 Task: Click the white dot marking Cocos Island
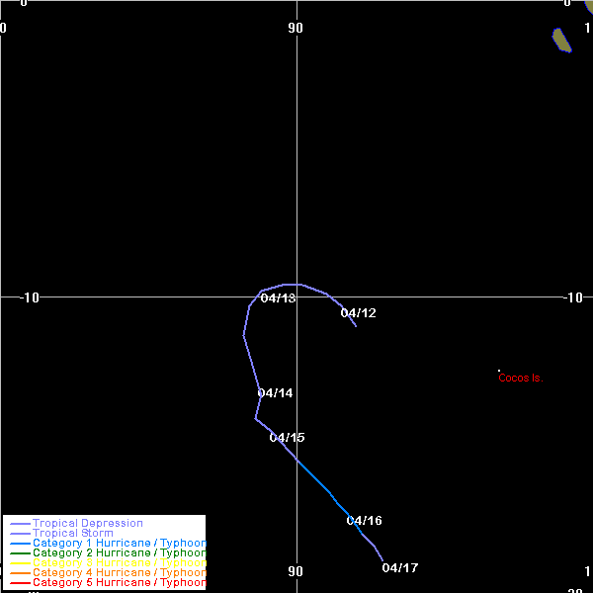pyautogui.click(x=499, y=371)
